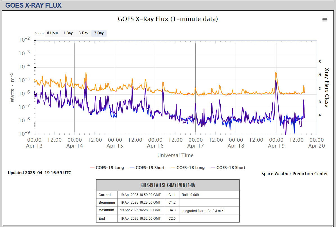Viewport: 336px width, 227px height.
Task: Click the Apr 20 date label
Action: coord(317,146)
